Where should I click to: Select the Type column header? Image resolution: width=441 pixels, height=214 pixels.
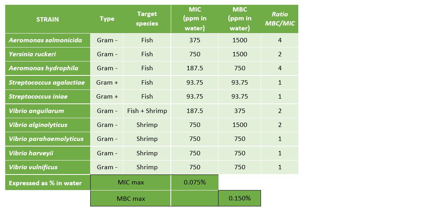pos(107,19)
